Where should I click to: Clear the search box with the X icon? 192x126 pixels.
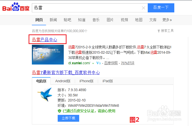(143, 8)
